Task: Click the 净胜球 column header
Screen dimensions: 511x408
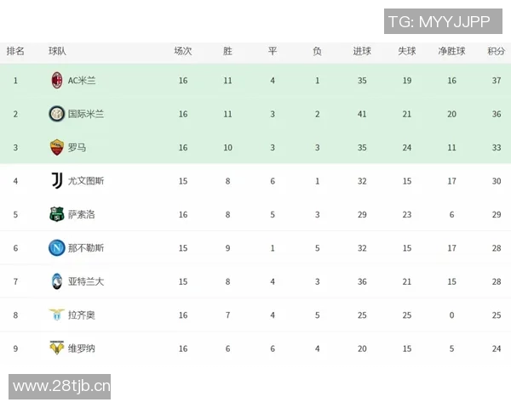Action: [x=451, y=51]
